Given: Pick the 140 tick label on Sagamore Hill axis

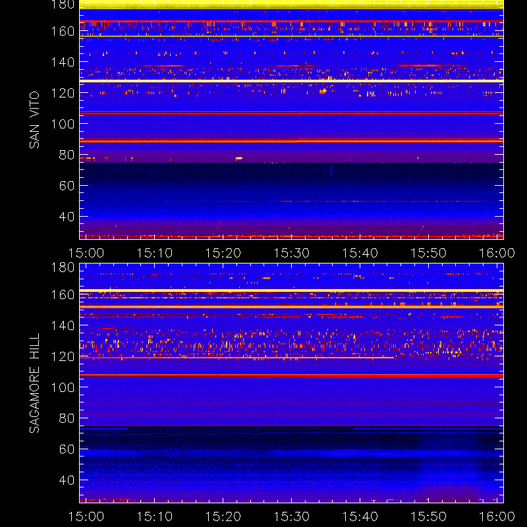Looking at the screenshot, I should click(63, 325).
